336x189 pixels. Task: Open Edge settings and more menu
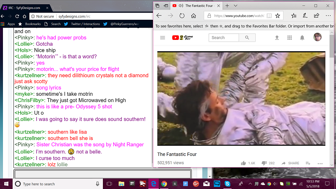[328, 16]
